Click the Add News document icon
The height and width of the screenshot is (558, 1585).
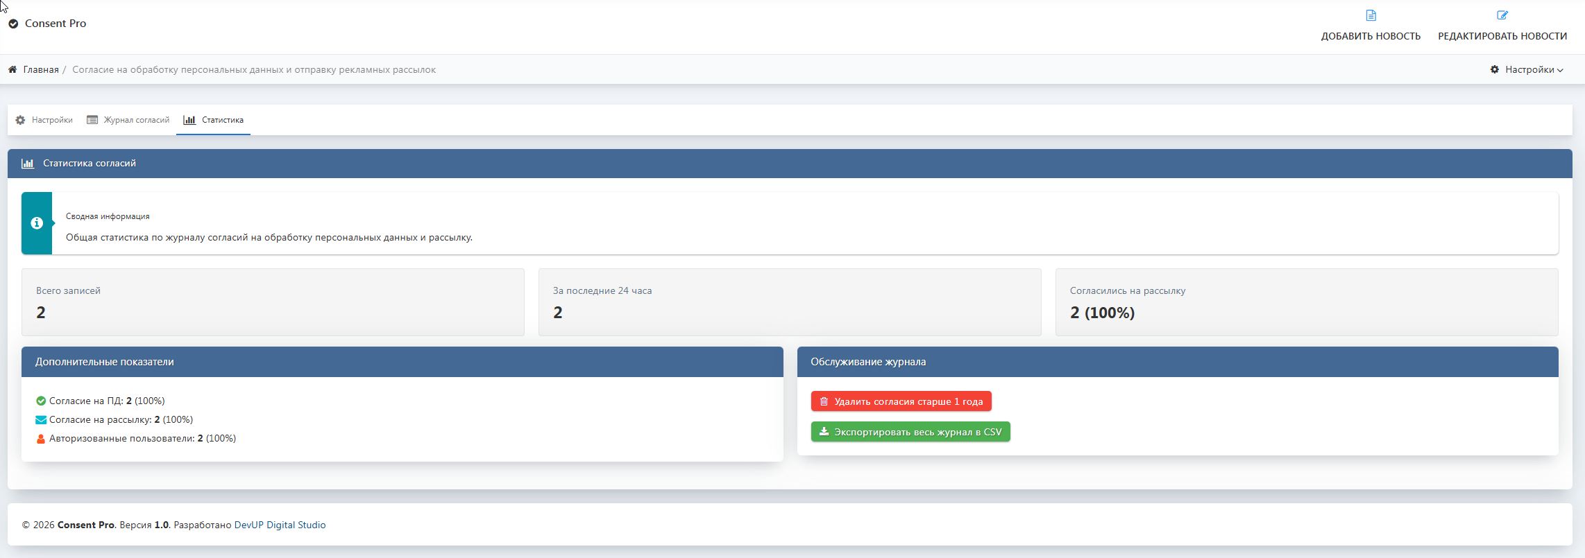(1370, 15)
